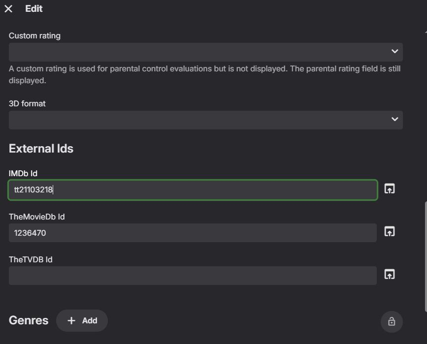Click the IMDb Id field label
427x344 pixels.
pyautogui.click(x=23, y=173)
